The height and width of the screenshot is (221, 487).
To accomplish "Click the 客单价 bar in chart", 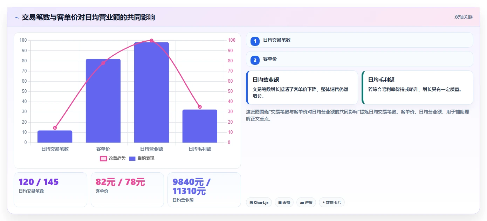I will [x=103, y=101].
